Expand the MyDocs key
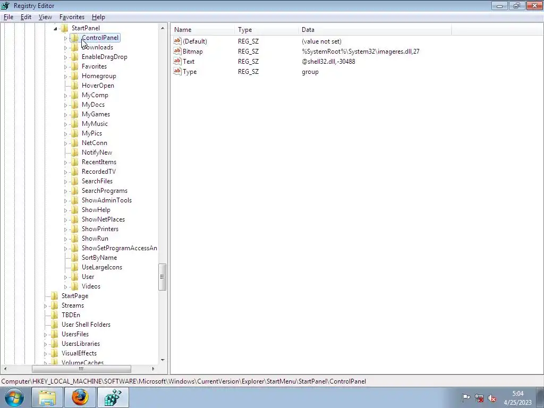 point(65,105)
